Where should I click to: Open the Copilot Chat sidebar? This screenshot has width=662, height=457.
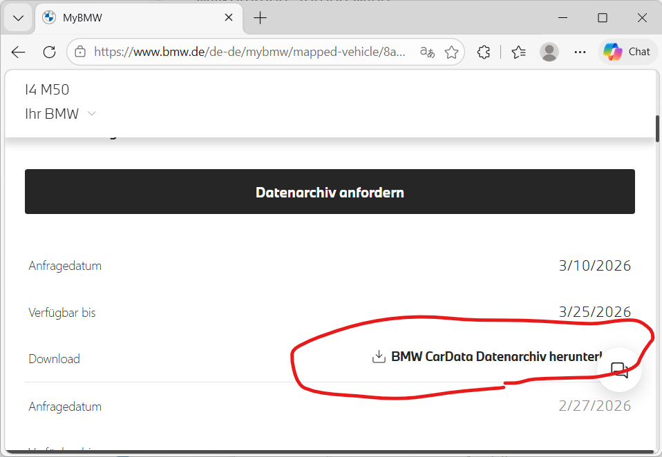627,51
